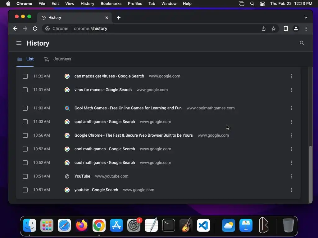Check the Cool Math Games site entry
This screenshot has height=238, width=318.
pyautogui.click(x=25, y=108)
